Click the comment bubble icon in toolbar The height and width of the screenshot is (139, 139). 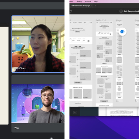71,11
